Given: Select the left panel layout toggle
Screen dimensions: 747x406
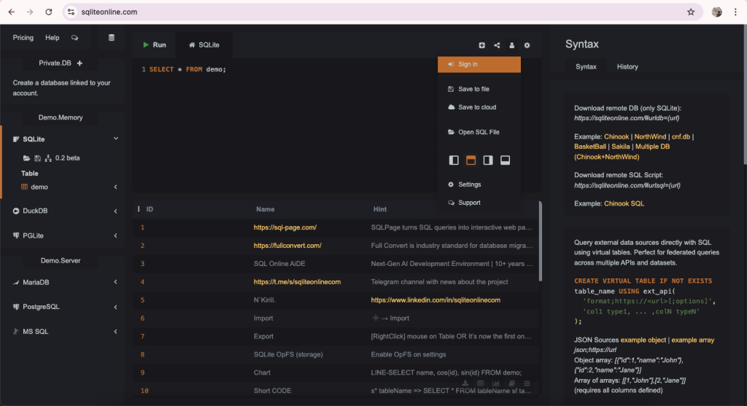Looking at the screenshot, I should [x=454, y=160].
